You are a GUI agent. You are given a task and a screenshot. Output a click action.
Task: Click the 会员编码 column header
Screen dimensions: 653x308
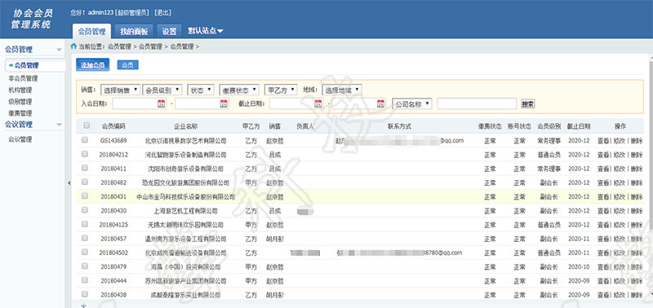tap(113, 126)
